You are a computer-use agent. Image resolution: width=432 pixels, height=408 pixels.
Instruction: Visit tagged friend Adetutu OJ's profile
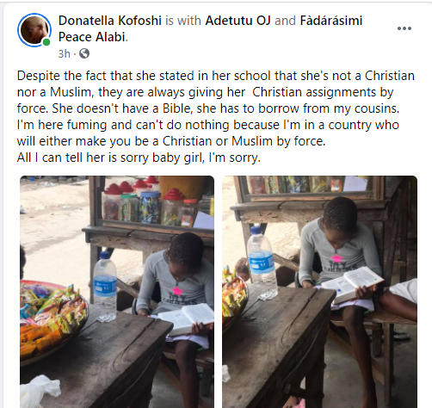238,21
